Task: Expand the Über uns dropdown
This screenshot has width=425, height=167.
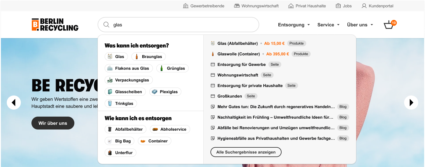Action: [x=360, y=25]
